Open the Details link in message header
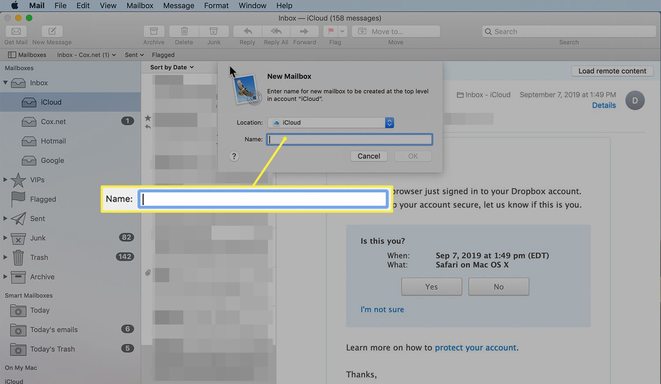Image resolution: width=661 pixels, height=384 pixels. click(x=604, y=105)
